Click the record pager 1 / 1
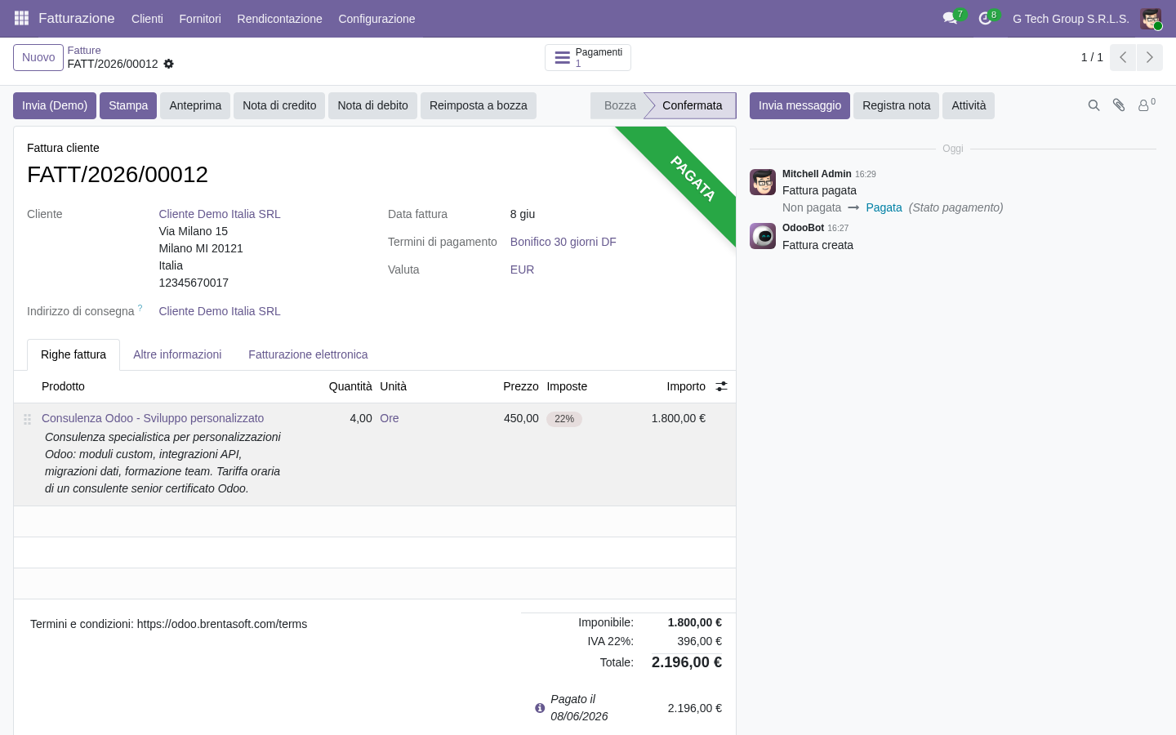This screenshot has width=1176, height=735. (1092, 57)
